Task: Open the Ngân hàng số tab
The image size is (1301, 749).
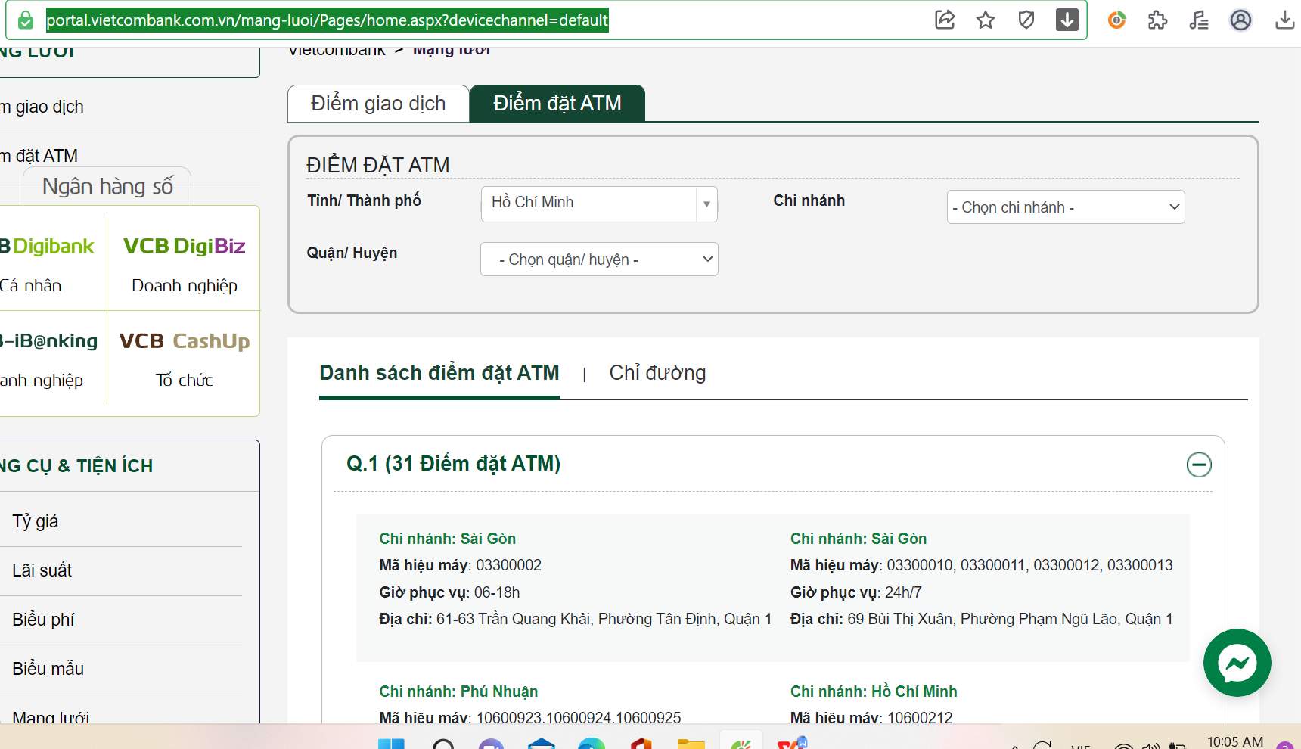Action: click(107, 186)
